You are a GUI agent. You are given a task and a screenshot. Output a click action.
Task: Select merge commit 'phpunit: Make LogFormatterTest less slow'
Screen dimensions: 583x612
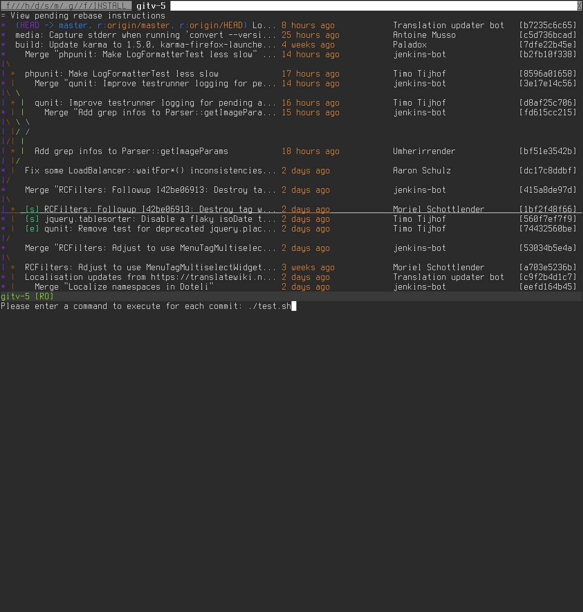point(291,54)
